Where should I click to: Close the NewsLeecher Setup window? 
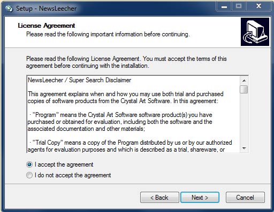pyautogui.click(x=258, y=6)
